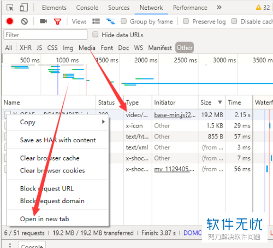Expand more DevTools tabs with the chevron
The height and width of the screenshot is (248, 273).
(x=219, y=8)
